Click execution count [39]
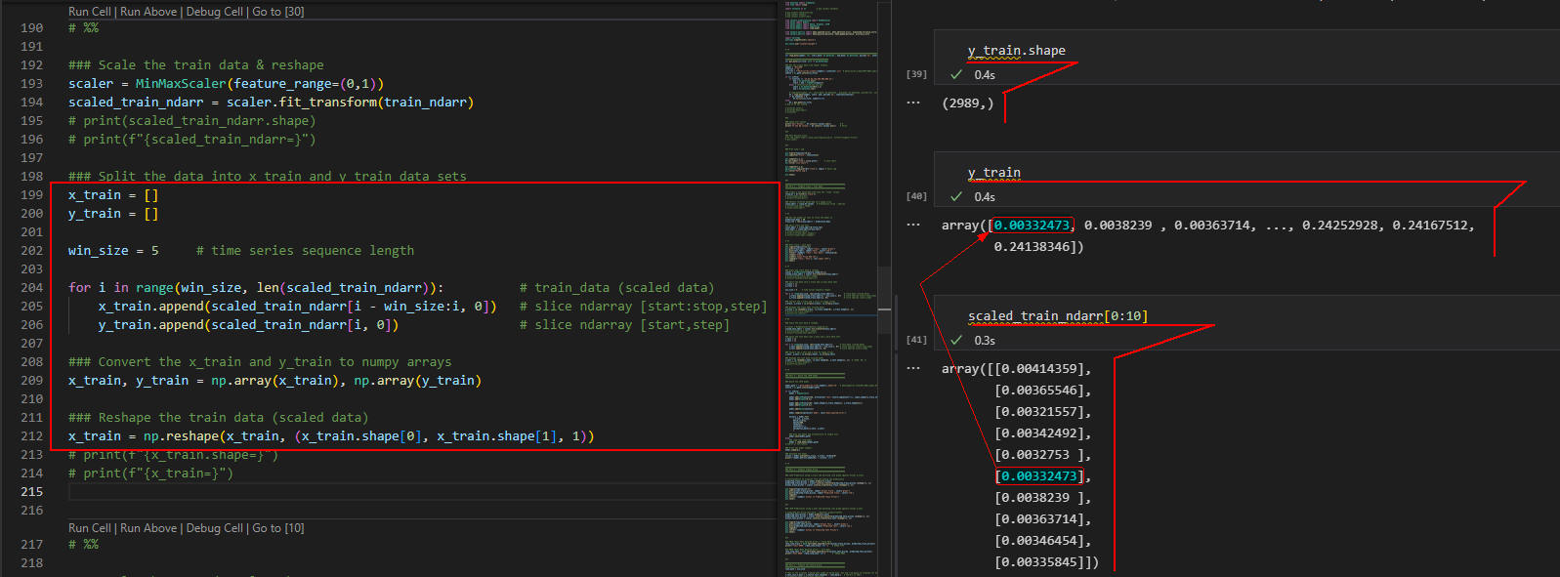The width and height of the screenshot is (1560, 577). tap(916, 74)
